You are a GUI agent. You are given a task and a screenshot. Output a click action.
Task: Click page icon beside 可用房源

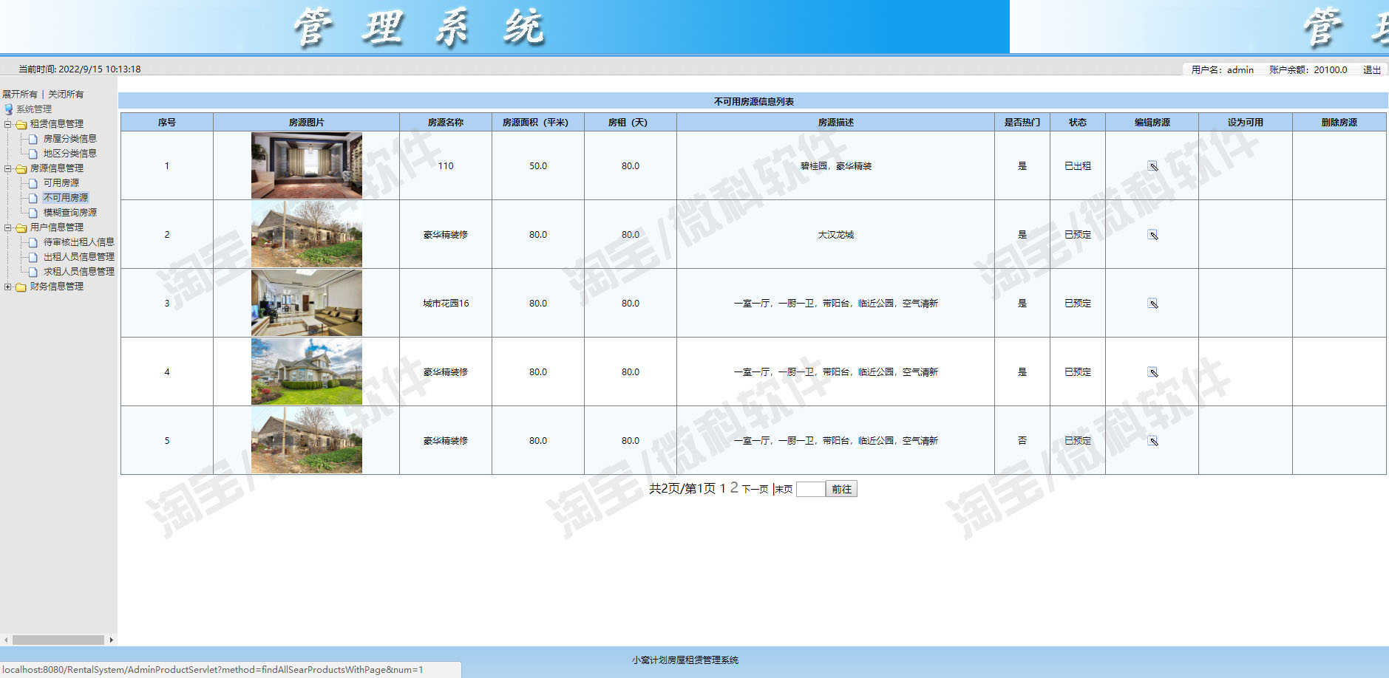(x=33, y=183)
